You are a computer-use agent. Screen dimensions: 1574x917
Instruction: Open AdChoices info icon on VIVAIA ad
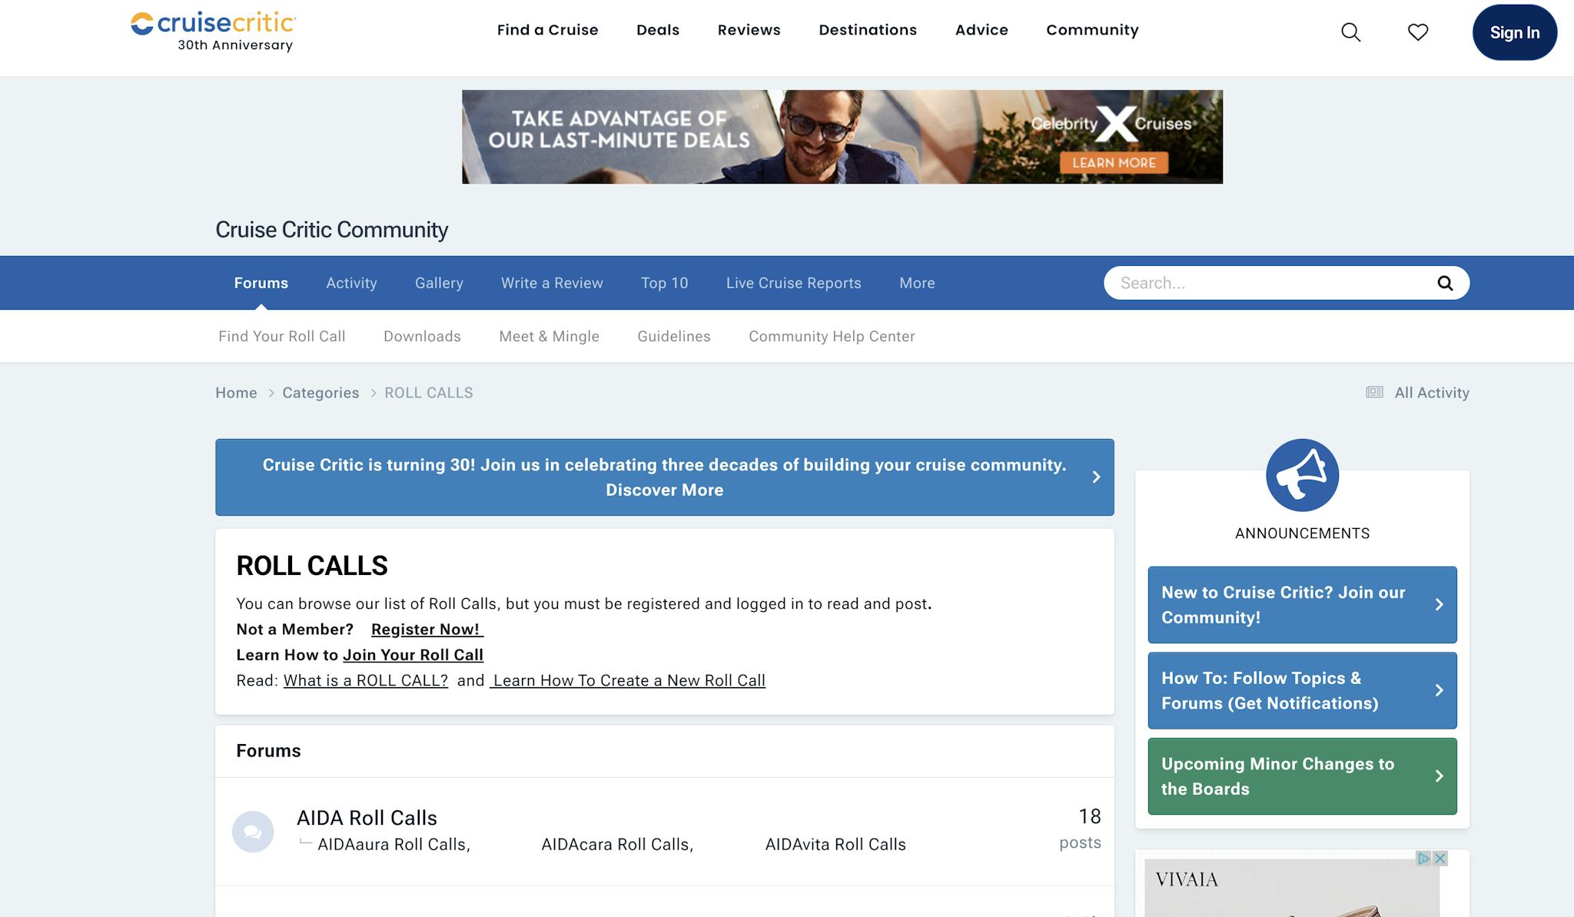(1424, 859)
